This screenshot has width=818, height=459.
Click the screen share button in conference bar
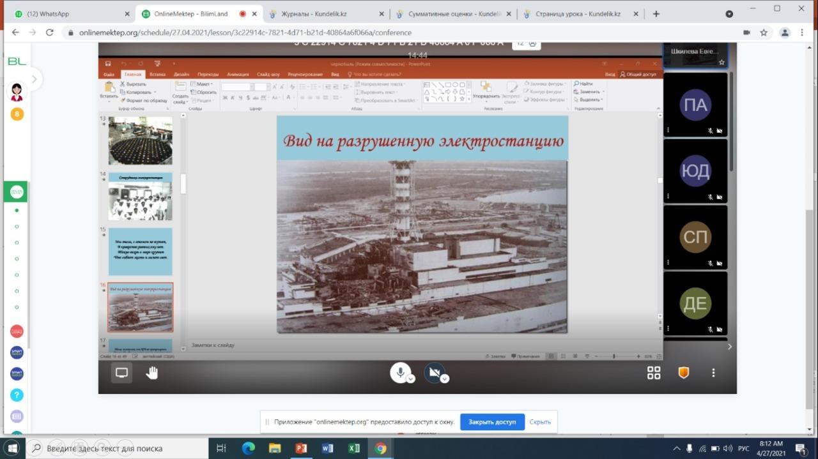click(121, 373)
